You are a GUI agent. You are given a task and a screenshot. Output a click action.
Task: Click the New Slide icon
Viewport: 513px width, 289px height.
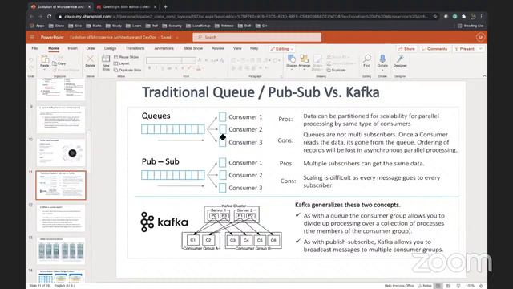(x=106, y=59)
